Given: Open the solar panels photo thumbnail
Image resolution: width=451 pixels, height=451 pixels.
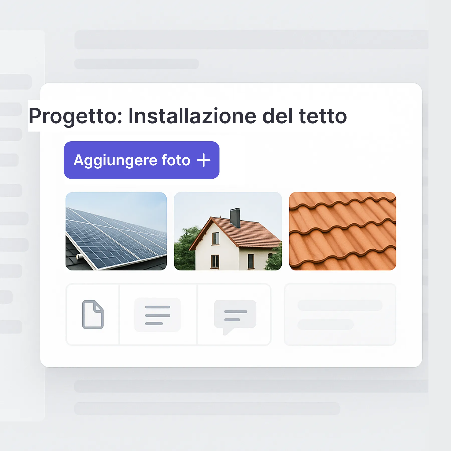Looking at the screenshot, I should [116, 231].
